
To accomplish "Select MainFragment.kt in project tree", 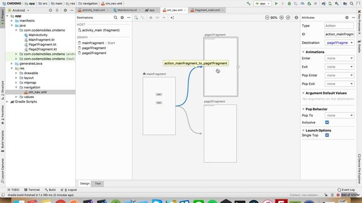I will (41, 39).
